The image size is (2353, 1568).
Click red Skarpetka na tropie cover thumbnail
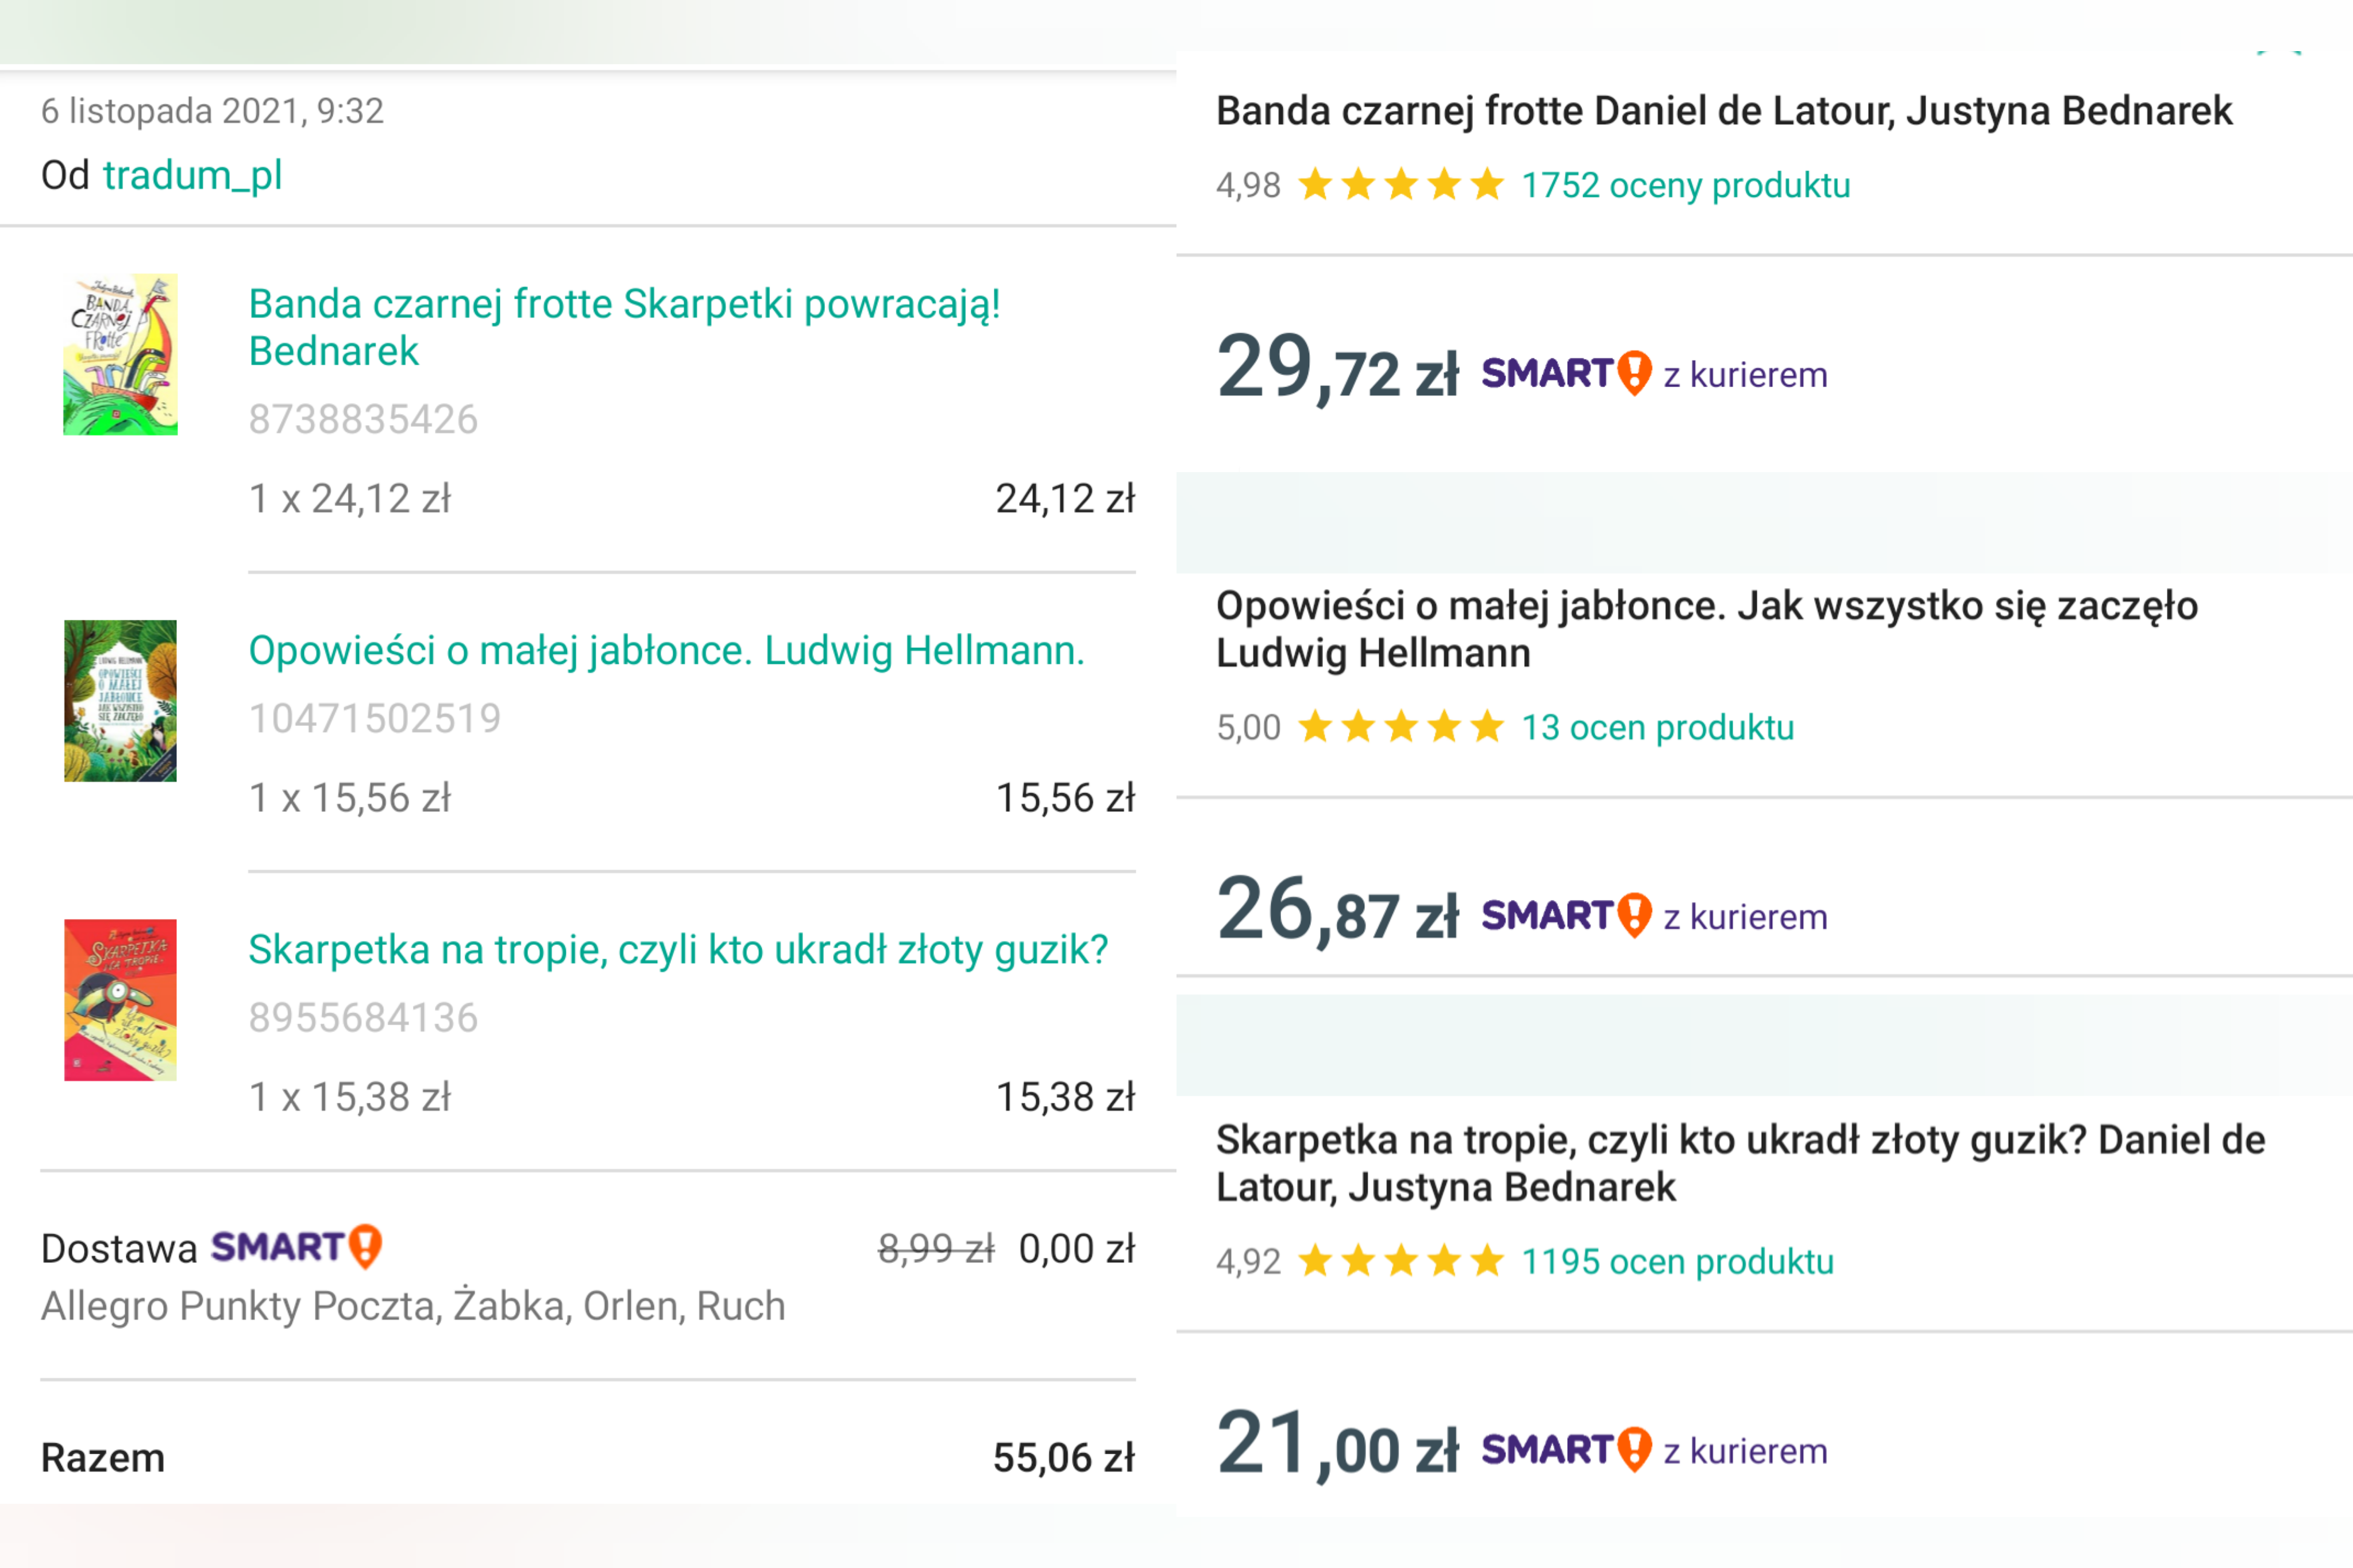click(120, 999)
